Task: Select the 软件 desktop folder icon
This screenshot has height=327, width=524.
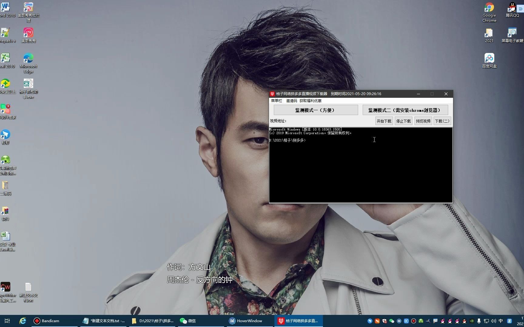Action: (5, 213)
